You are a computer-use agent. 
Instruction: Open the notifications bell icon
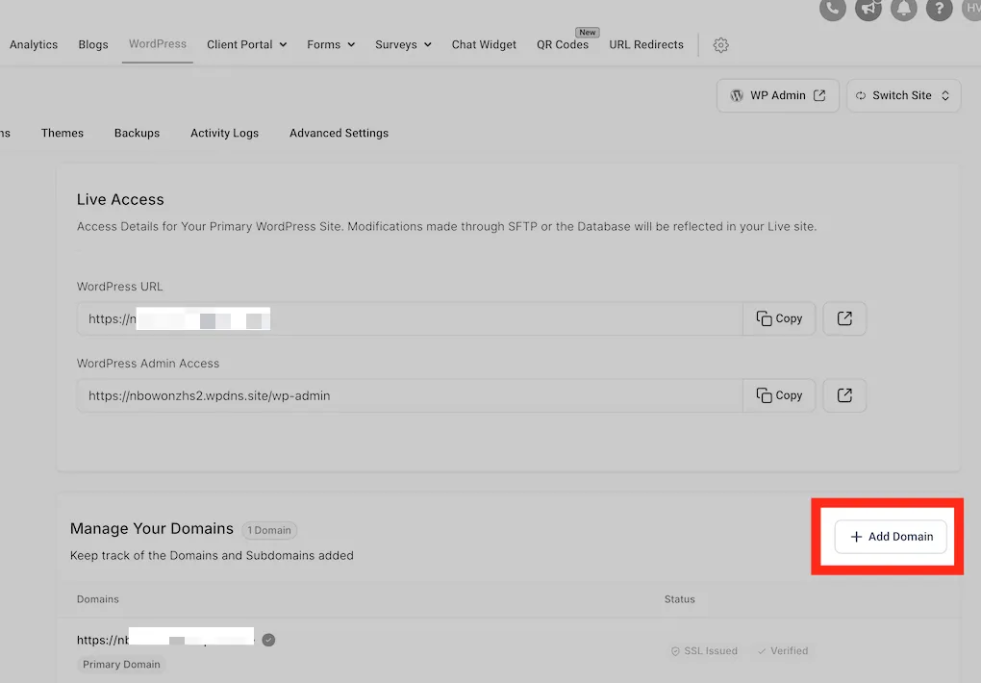click(x=903, y=9)
